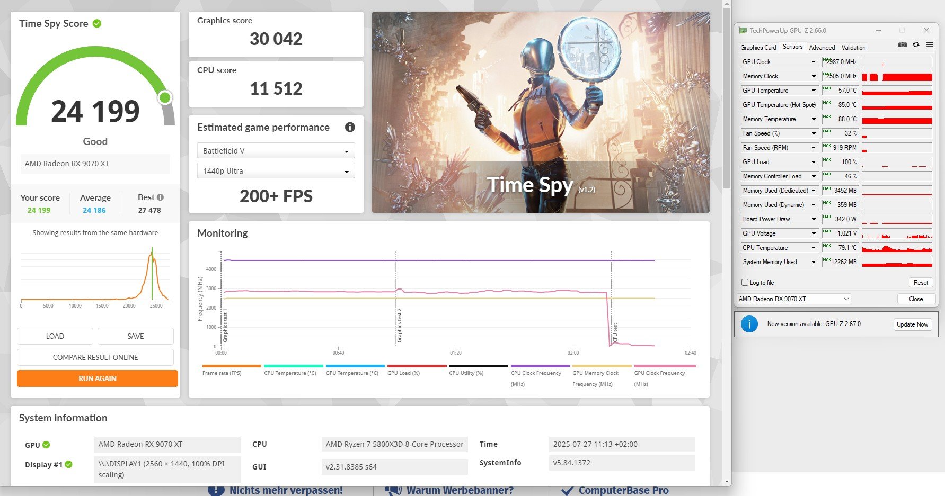Click the CPU score value 11 512
The height and width of the screenshot is (496, 945).
[276, 88]
